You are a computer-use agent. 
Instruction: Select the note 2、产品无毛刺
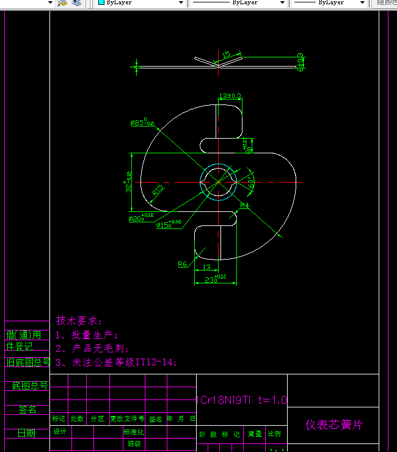[x=92, y=349]
